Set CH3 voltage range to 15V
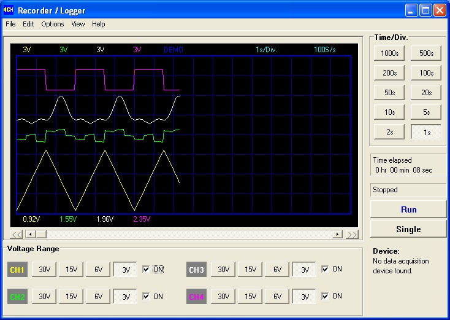 (250, 270)
